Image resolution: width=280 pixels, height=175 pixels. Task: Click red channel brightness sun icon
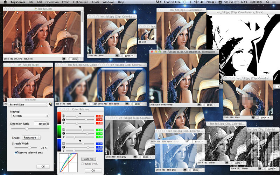(x=63, y=115)
